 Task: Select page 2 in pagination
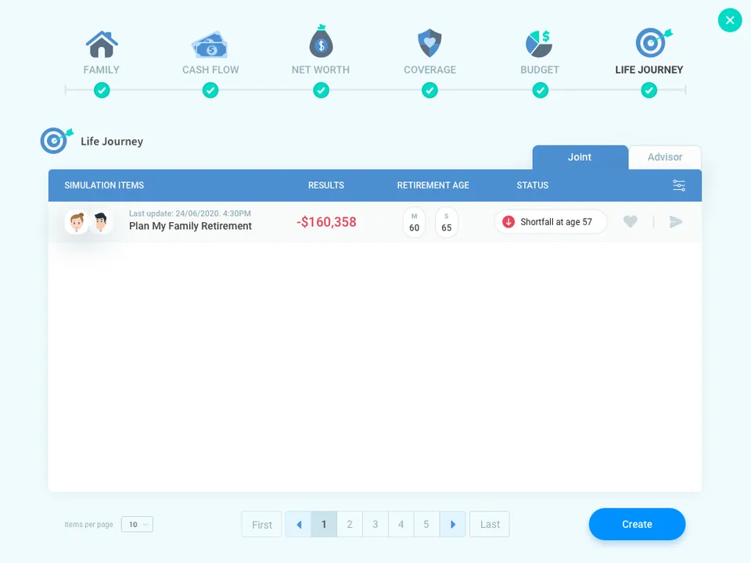coord(350,524)
